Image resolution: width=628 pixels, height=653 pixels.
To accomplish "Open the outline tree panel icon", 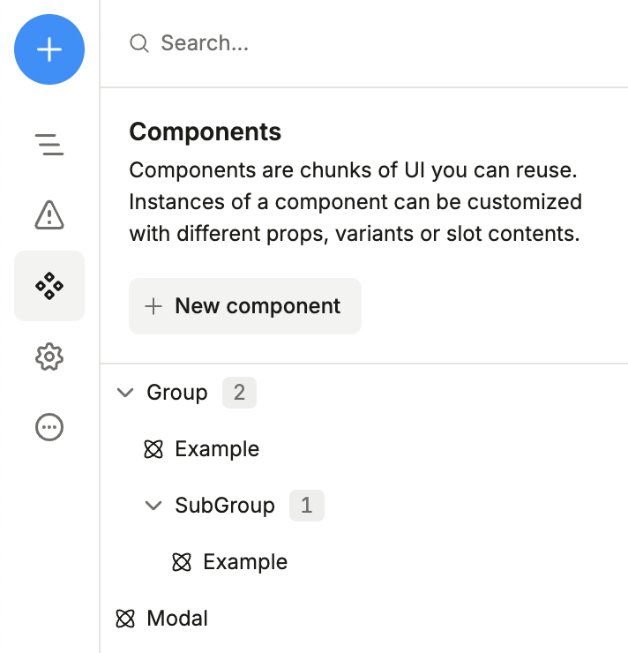I will click(x=49, y=144).
